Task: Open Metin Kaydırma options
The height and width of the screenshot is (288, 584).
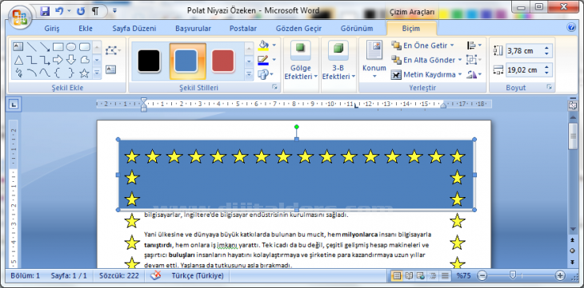Action: 426,74
